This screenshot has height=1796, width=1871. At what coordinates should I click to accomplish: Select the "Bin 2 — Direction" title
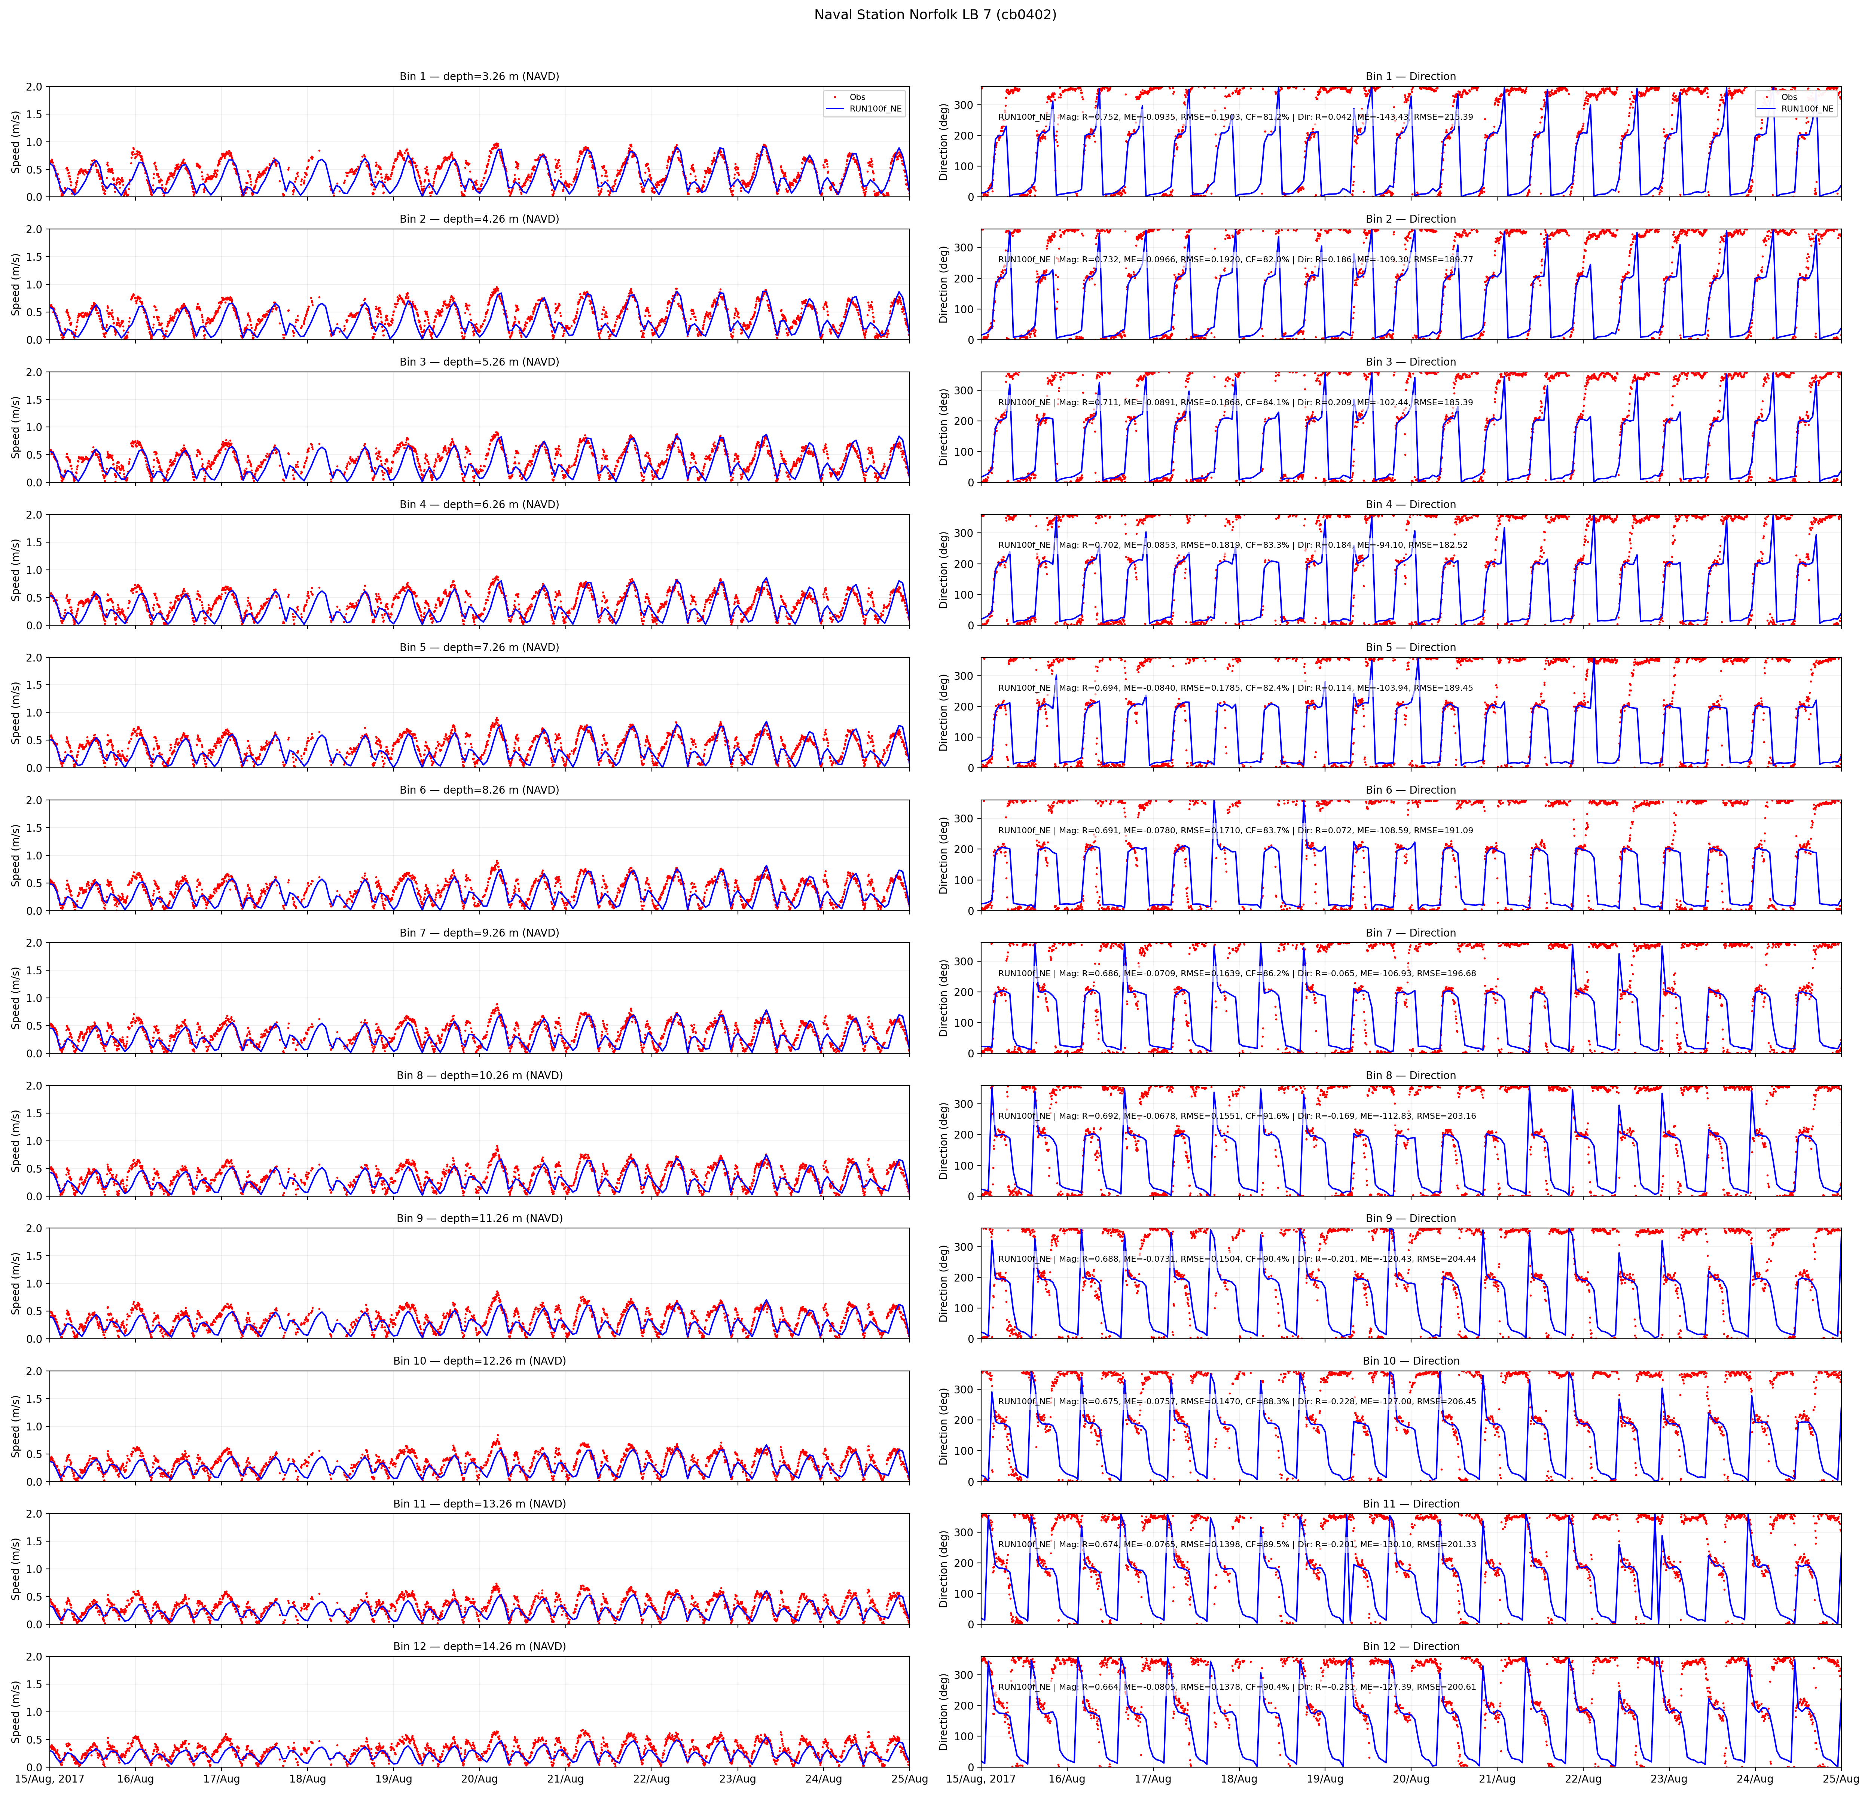(1411, 220)
